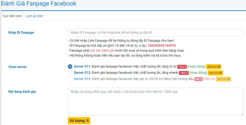Image resolution: width=246 pixels, height=125 pixels.
Task: Click the 600 đ price badge
Action: (198, 79)
